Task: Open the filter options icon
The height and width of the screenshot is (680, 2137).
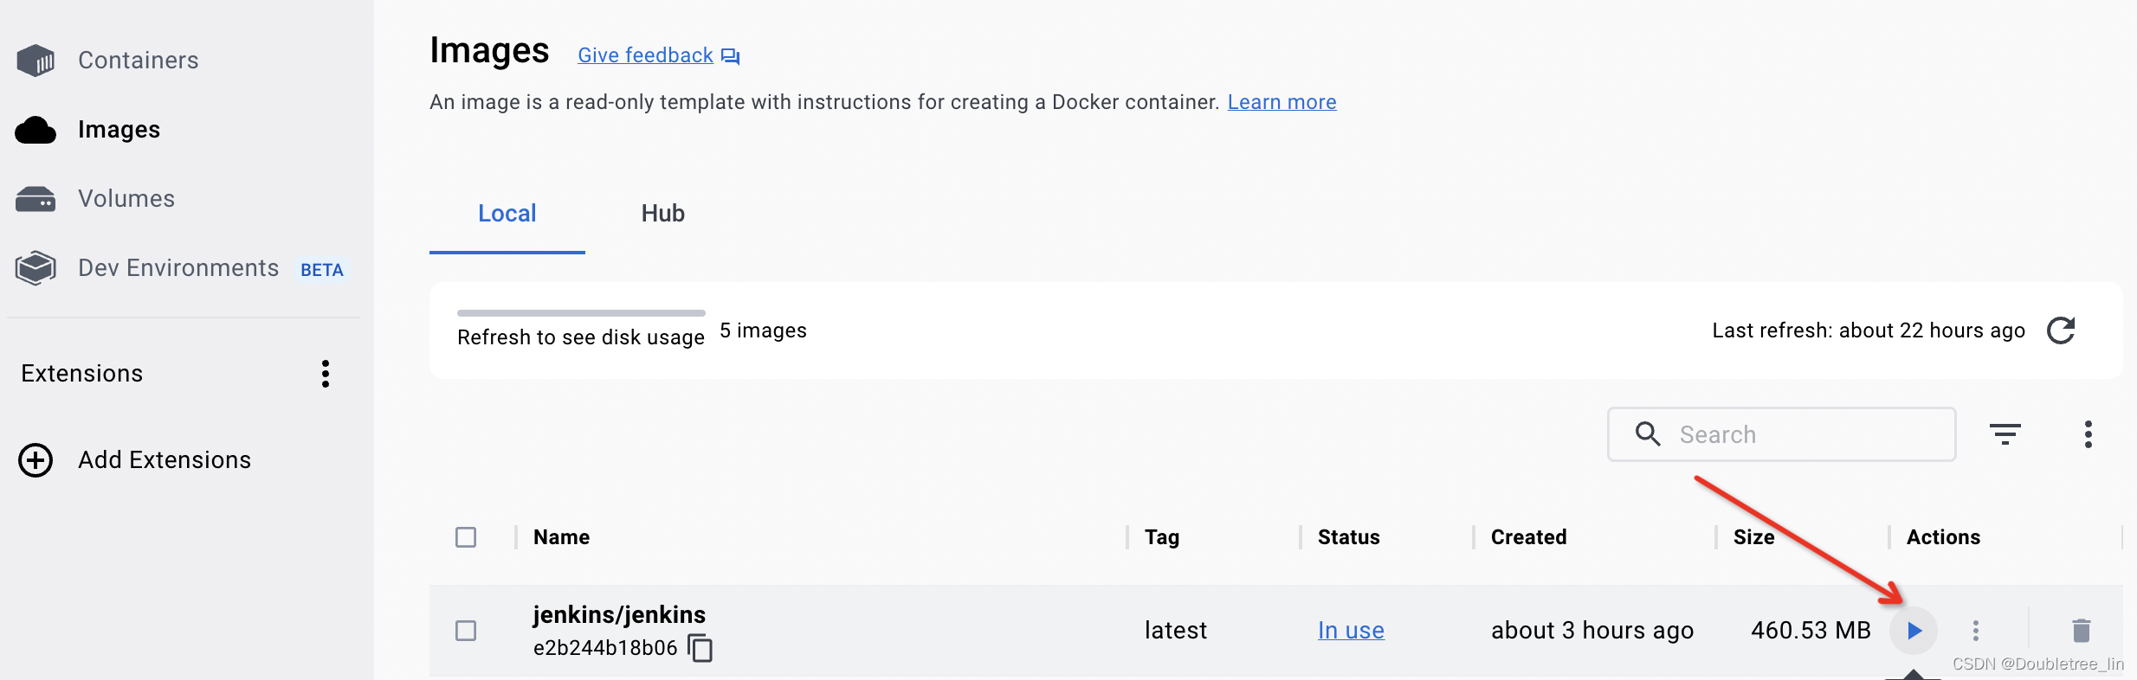Action: 2005,434
